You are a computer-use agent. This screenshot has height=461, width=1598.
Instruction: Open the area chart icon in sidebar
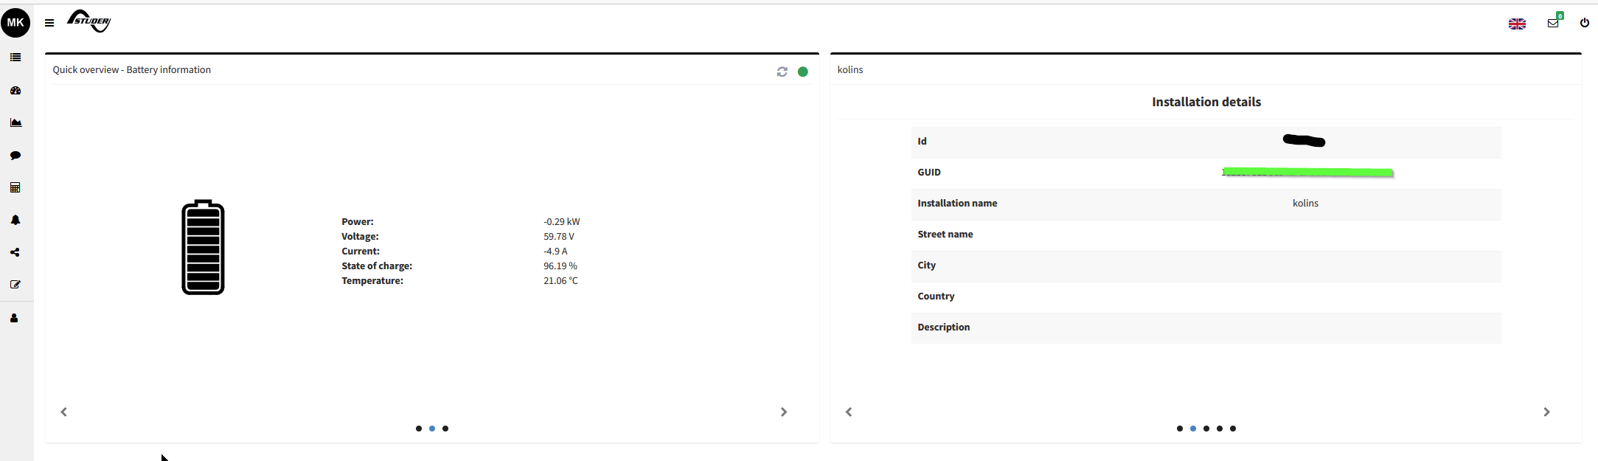(15, 123)
